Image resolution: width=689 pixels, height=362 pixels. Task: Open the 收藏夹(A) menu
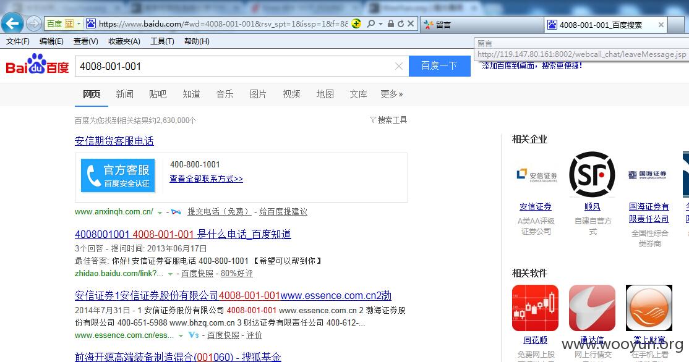124,41
